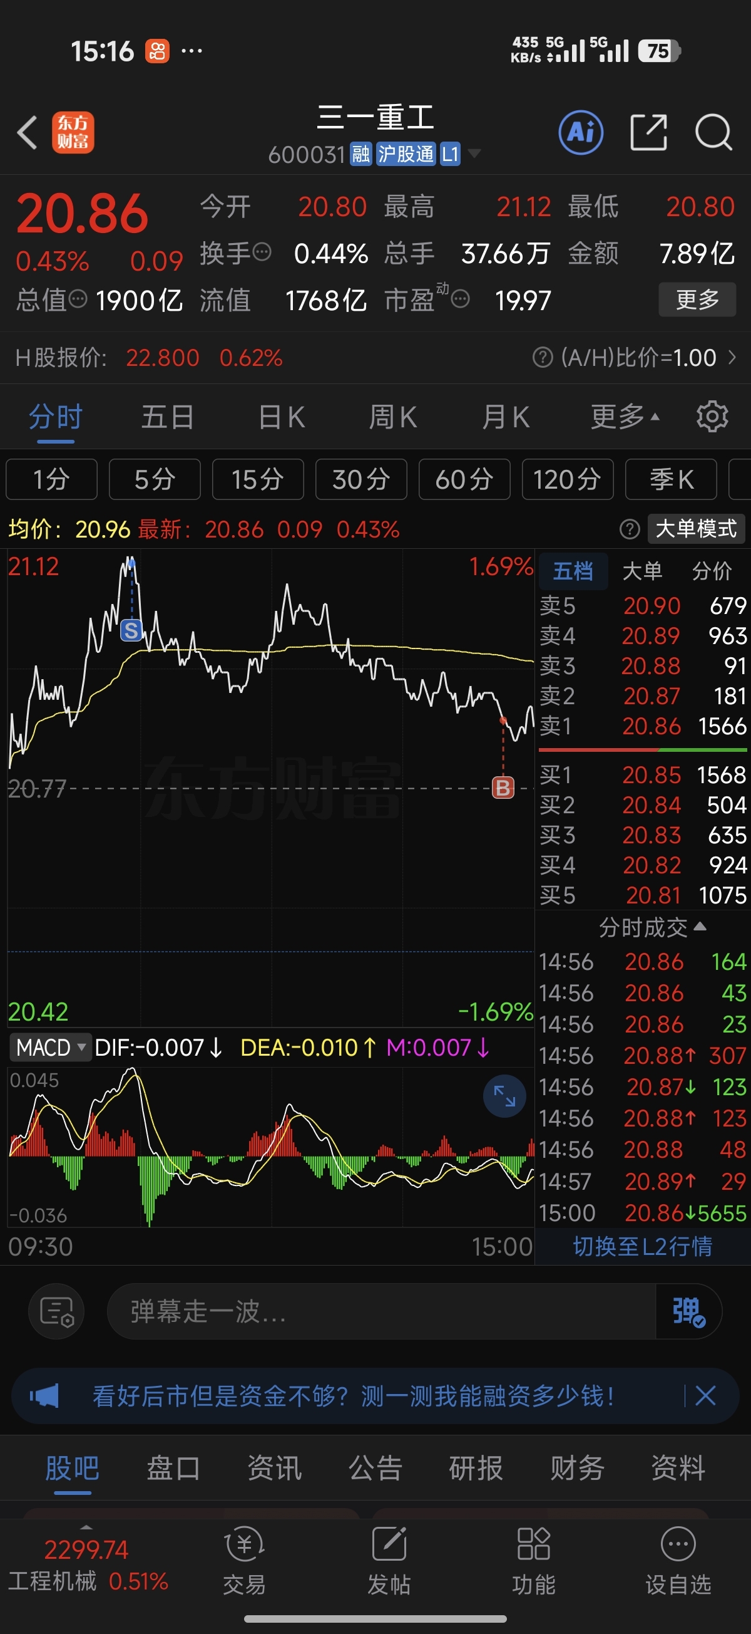Tap the 总值 info icon

pyautogui.click(x=78, y=299)
